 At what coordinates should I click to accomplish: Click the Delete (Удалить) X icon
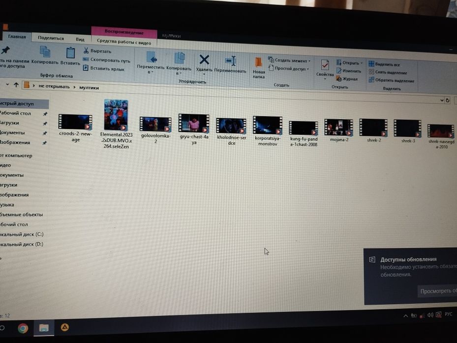204,59
